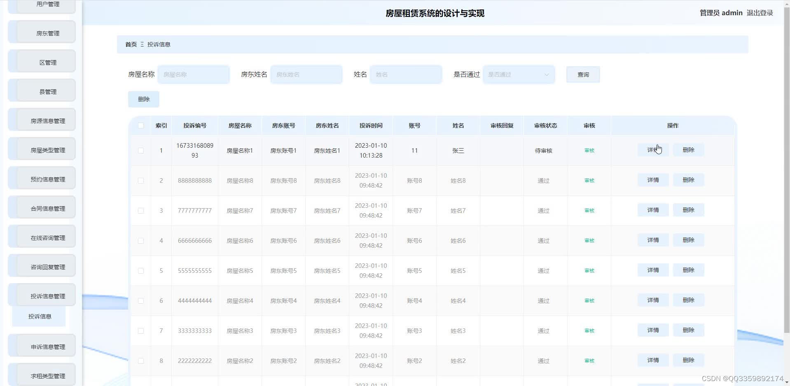Tick checkbox for row 6666666666
Screen dimensions: 790x386
point(141,241)
